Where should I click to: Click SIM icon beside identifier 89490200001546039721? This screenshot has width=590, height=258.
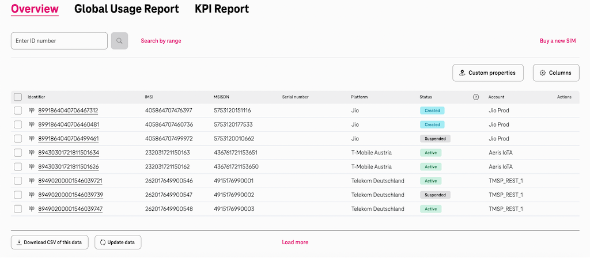[x=32, y=181]
